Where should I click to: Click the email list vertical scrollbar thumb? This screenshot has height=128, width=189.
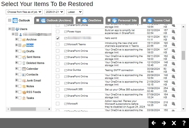[x=183, y=55]
